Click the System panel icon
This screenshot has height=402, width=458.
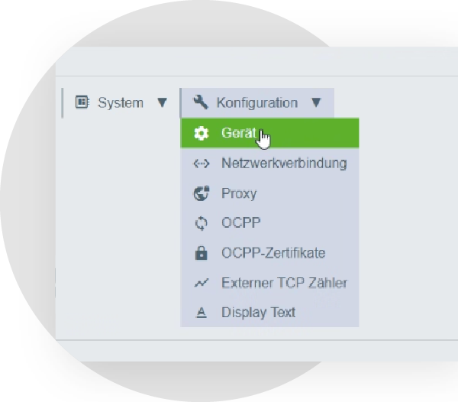(x=82, y=102)
